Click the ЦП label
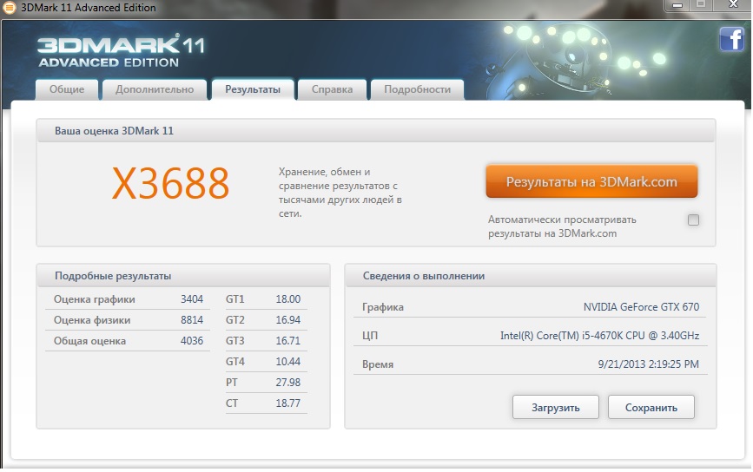 pos(370,336)
